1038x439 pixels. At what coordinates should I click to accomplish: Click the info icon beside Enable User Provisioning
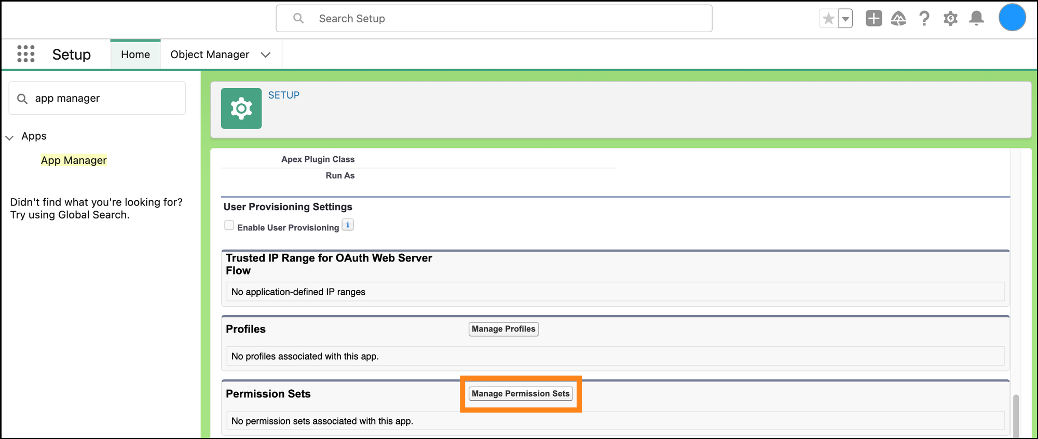[x=348, y=225]
